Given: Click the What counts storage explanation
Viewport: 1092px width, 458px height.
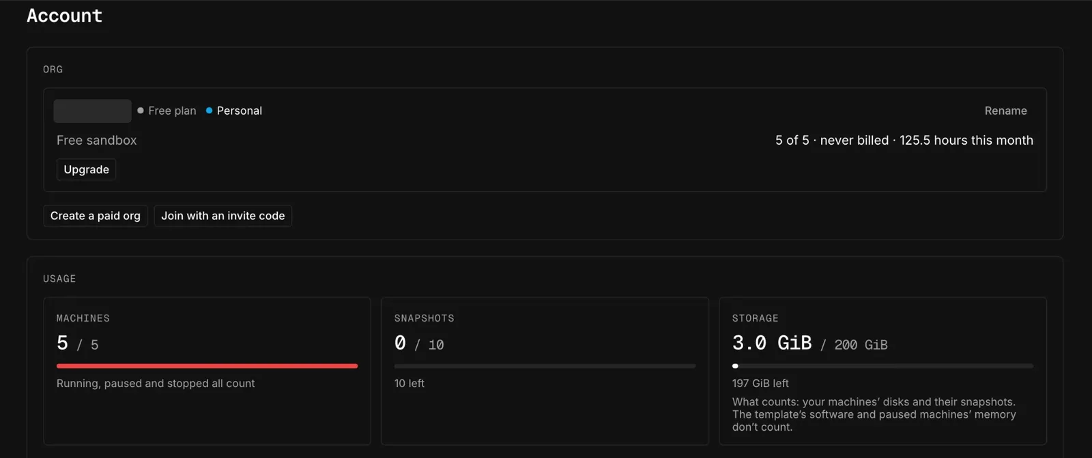Looking at the screenshot, I should tap(874, 414).
